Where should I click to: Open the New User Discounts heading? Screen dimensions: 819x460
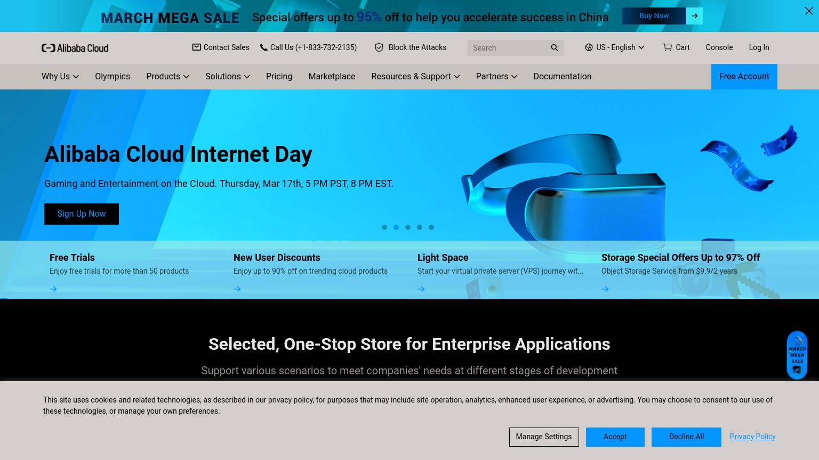[277, 258]
